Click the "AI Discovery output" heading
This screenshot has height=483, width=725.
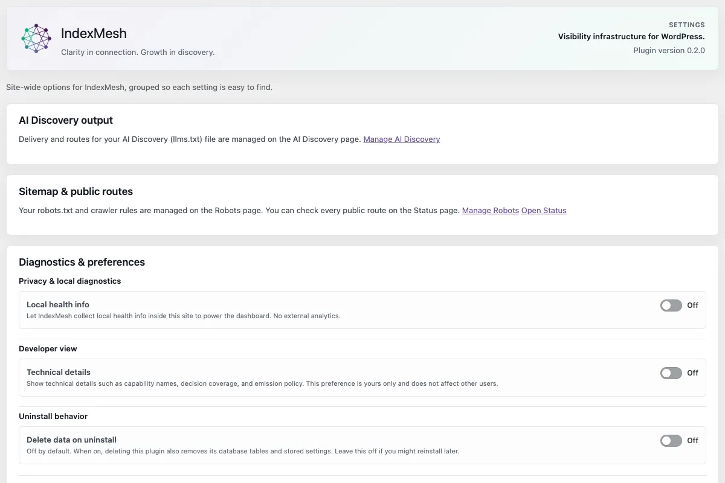point(66,120)
